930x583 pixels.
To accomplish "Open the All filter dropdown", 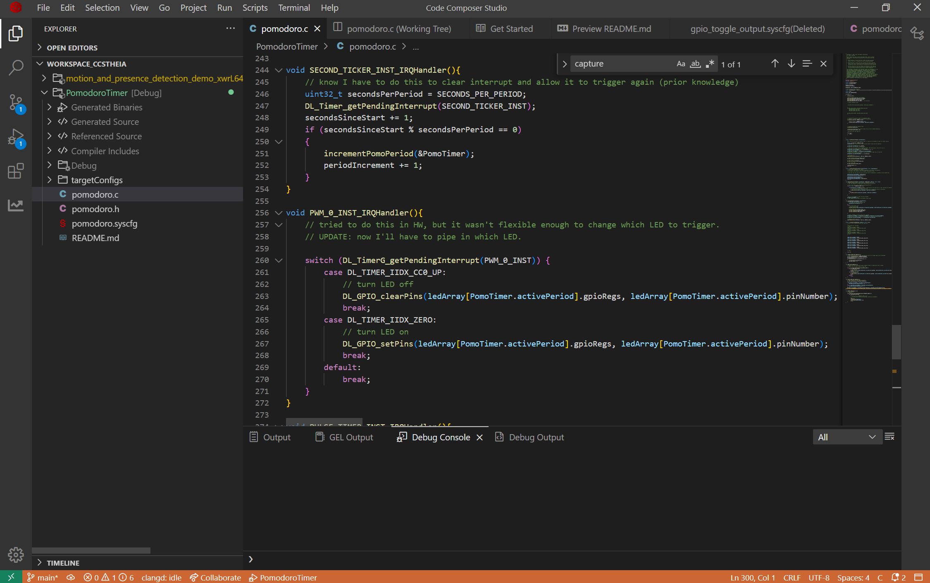I will 847,437.
